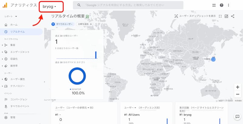Open コンバージョン menu item

click(19, 99)
